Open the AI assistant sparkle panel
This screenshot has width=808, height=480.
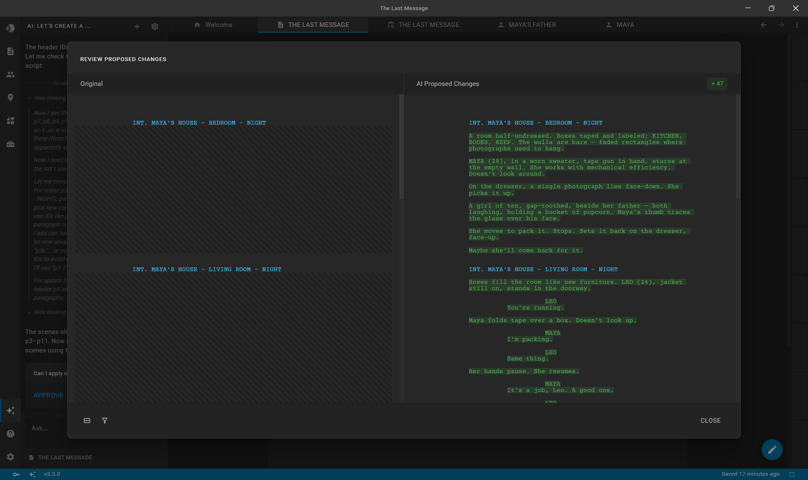click(x=11, y=411)
